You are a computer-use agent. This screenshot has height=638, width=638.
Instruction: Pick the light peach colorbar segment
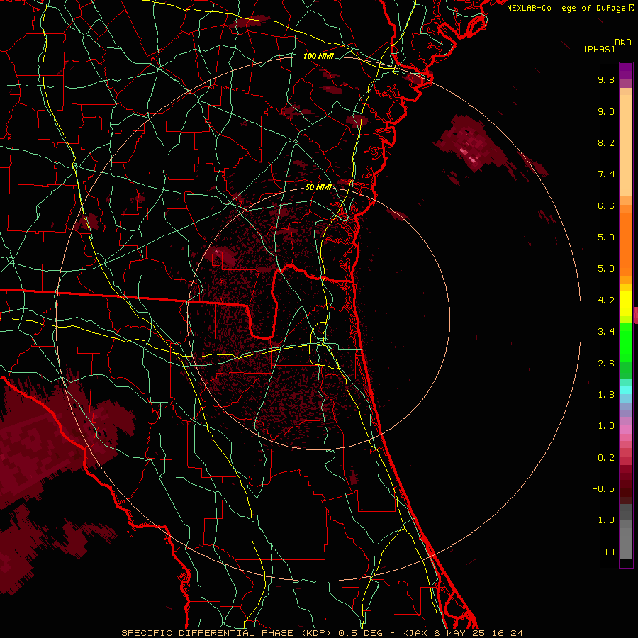pyautogui.click(x=626, y=145)
